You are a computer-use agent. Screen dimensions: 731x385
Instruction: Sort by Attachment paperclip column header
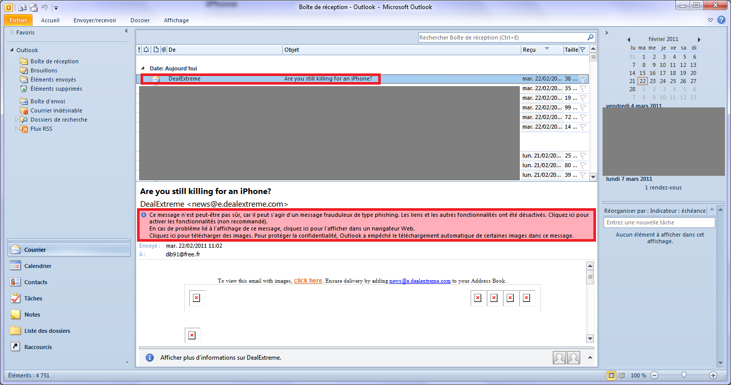click(x=163, y=50)
